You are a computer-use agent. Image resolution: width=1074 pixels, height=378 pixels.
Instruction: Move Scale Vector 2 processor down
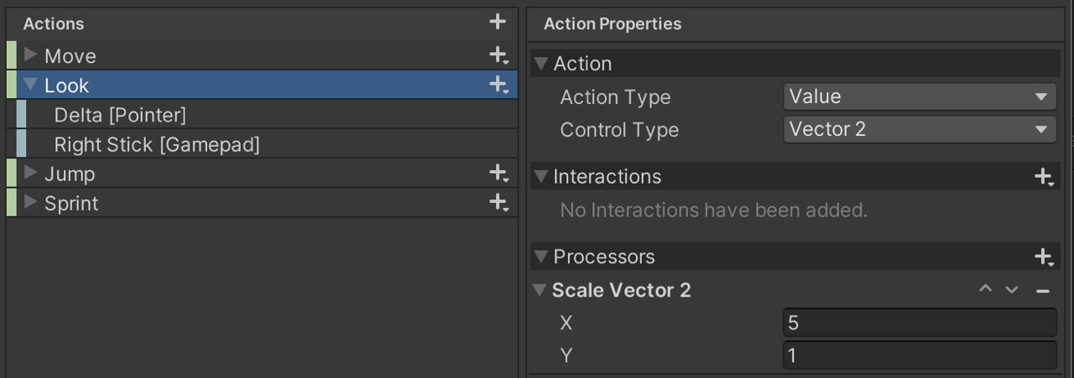(x=1012, y=290)
